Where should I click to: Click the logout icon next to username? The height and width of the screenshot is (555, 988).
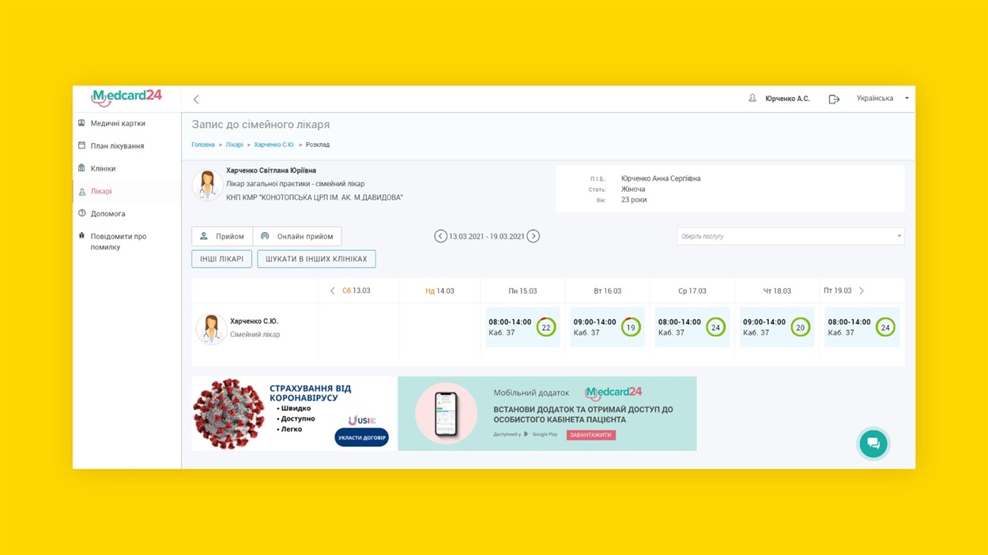[x=834, y=99]
